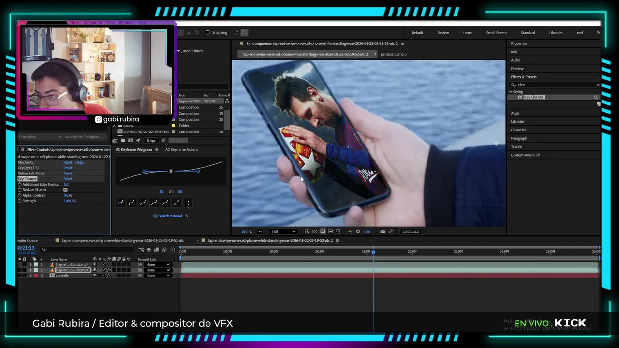Click Effects & Presets search field
Screen dimensions: 619x348
click(555, 85)
